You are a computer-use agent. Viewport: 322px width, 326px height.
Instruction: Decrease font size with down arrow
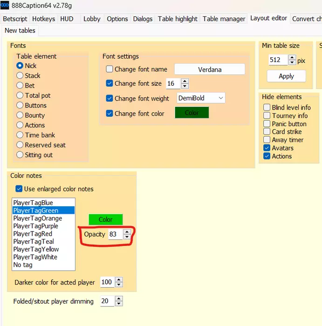pos(185,86)
